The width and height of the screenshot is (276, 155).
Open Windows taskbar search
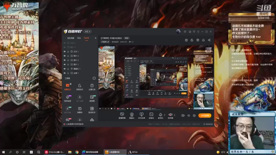tap(10, 152)
